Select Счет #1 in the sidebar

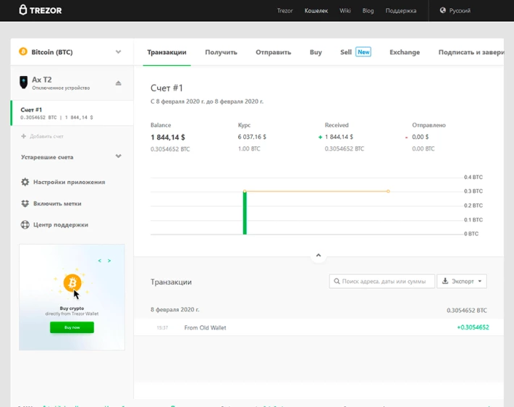coord(72,113)
